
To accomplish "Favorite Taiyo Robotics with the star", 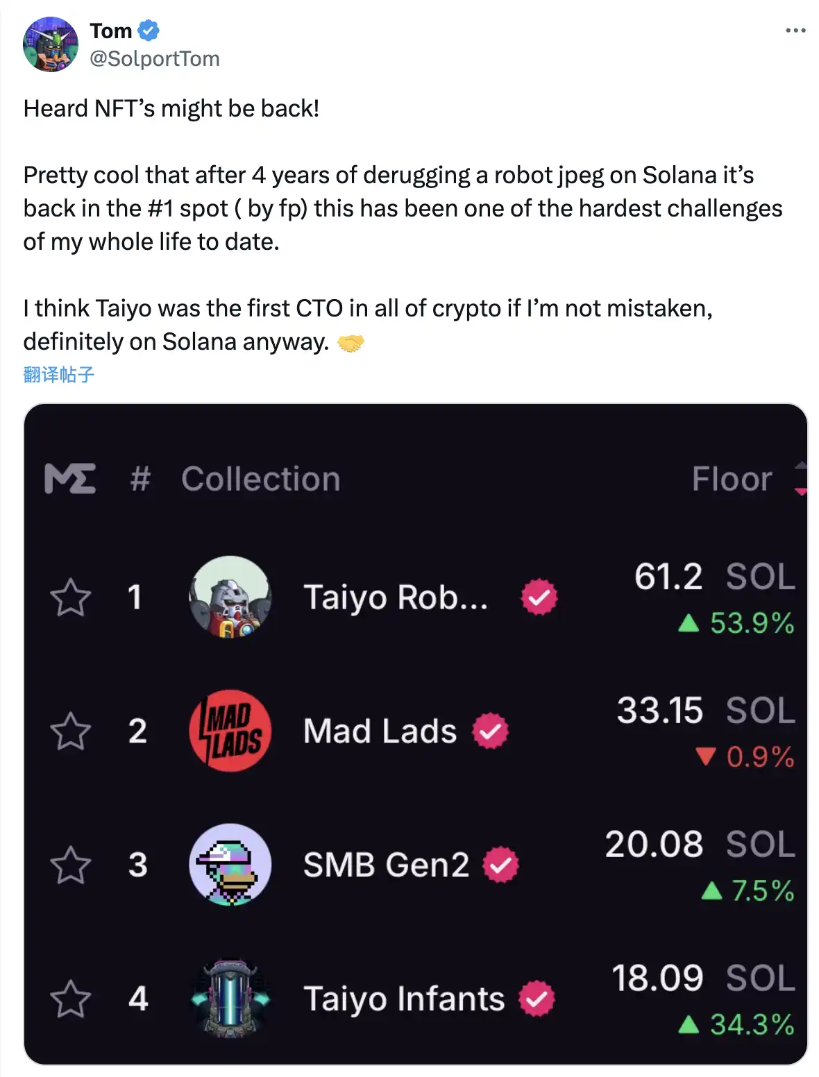I will pos(70,597).
